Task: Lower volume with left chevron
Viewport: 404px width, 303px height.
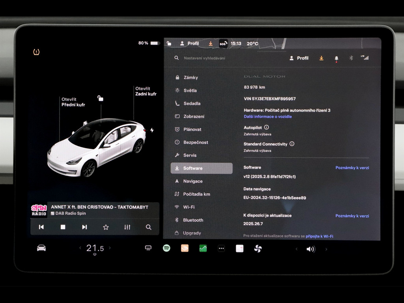Action: coord(297,249)
